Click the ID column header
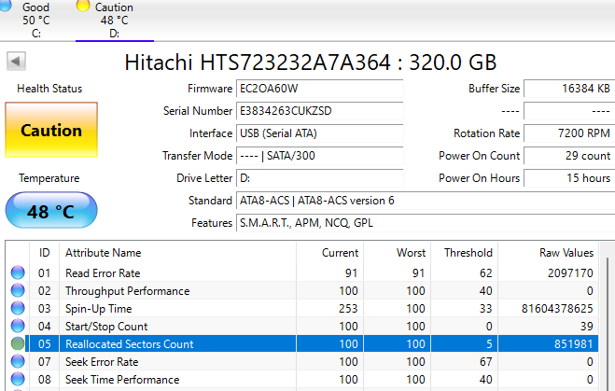615x391 pixels. [x=44, y=253]
